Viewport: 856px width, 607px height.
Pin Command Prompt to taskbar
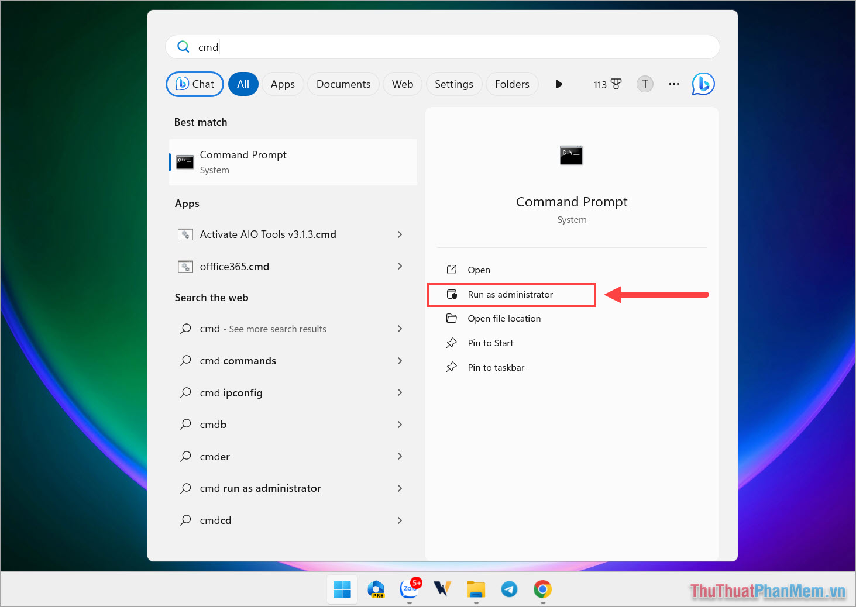tap(496, 367)
